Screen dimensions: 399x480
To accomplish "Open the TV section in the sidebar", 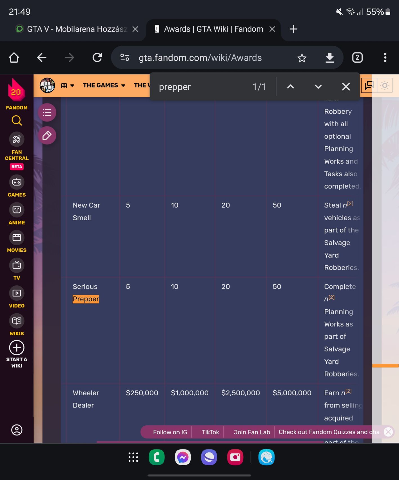I will 17,269.
